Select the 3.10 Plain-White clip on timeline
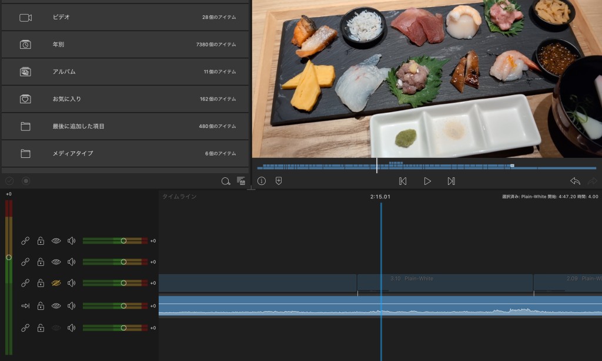 445,283
